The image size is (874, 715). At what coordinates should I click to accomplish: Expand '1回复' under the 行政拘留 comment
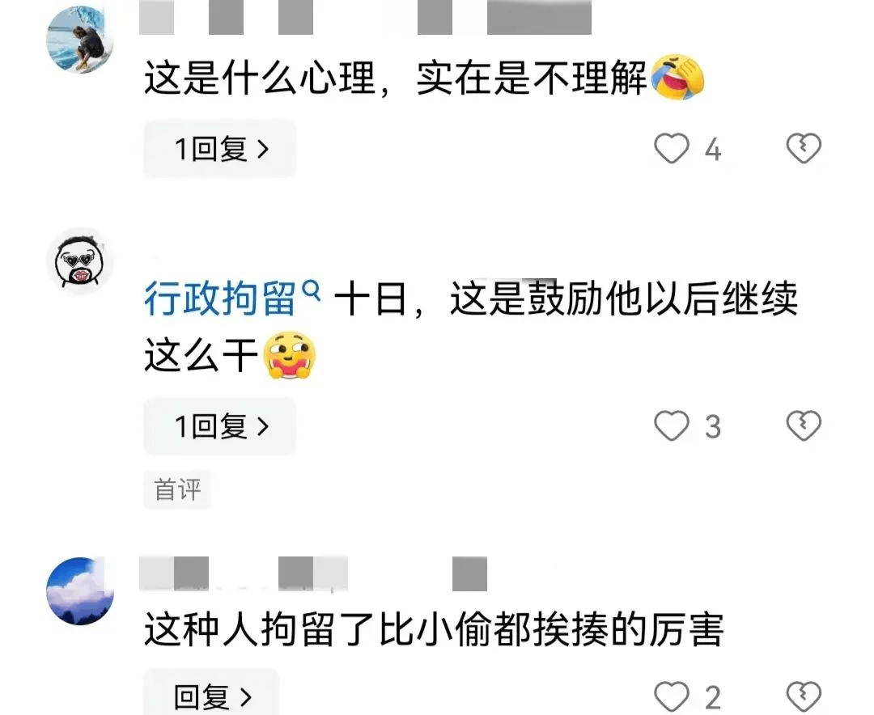tap(220, 426)
